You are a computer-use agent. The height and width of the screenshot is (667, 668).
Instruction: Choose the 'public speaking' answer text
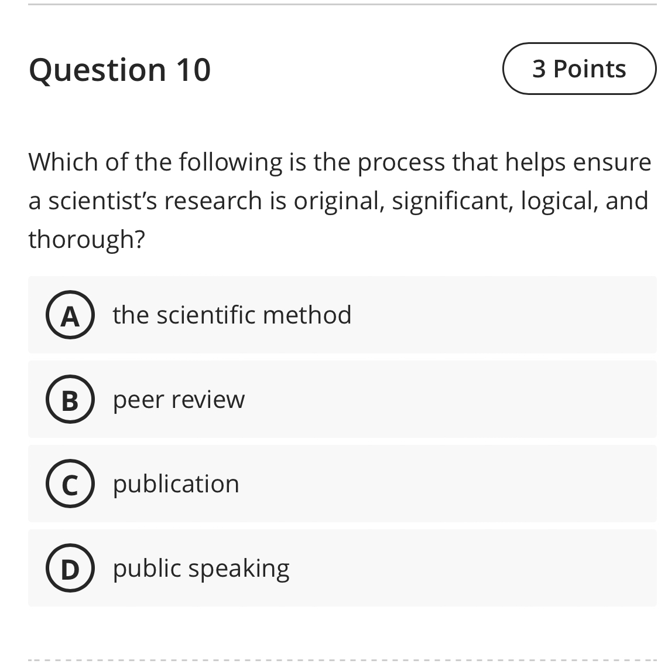(x=201, y=567)
